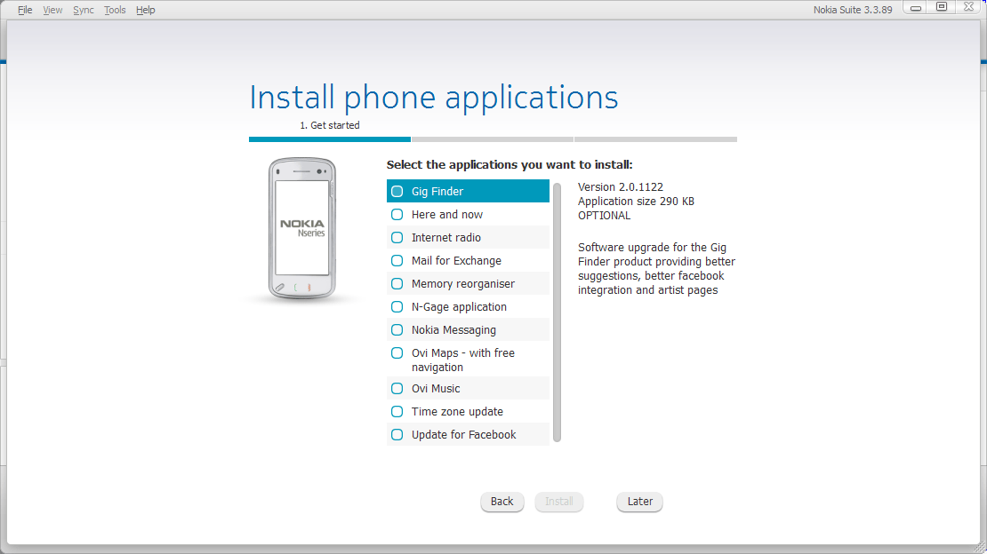The width and height of the screenshot is (987, 554).
Task: Open the Sync menu
Action: coord(83,10)
